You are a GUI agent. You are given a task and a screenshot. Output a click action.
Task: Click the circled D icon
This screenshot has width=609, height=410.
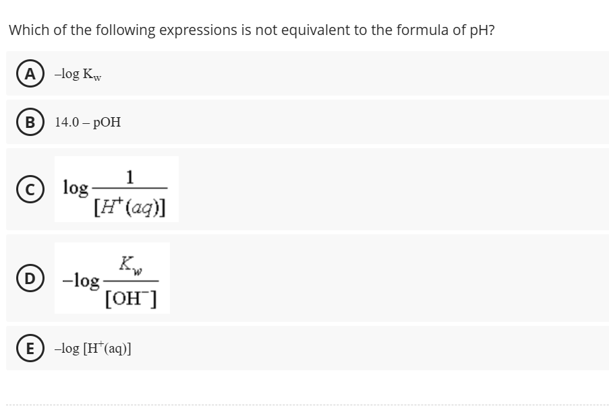(x=29, y=278)
